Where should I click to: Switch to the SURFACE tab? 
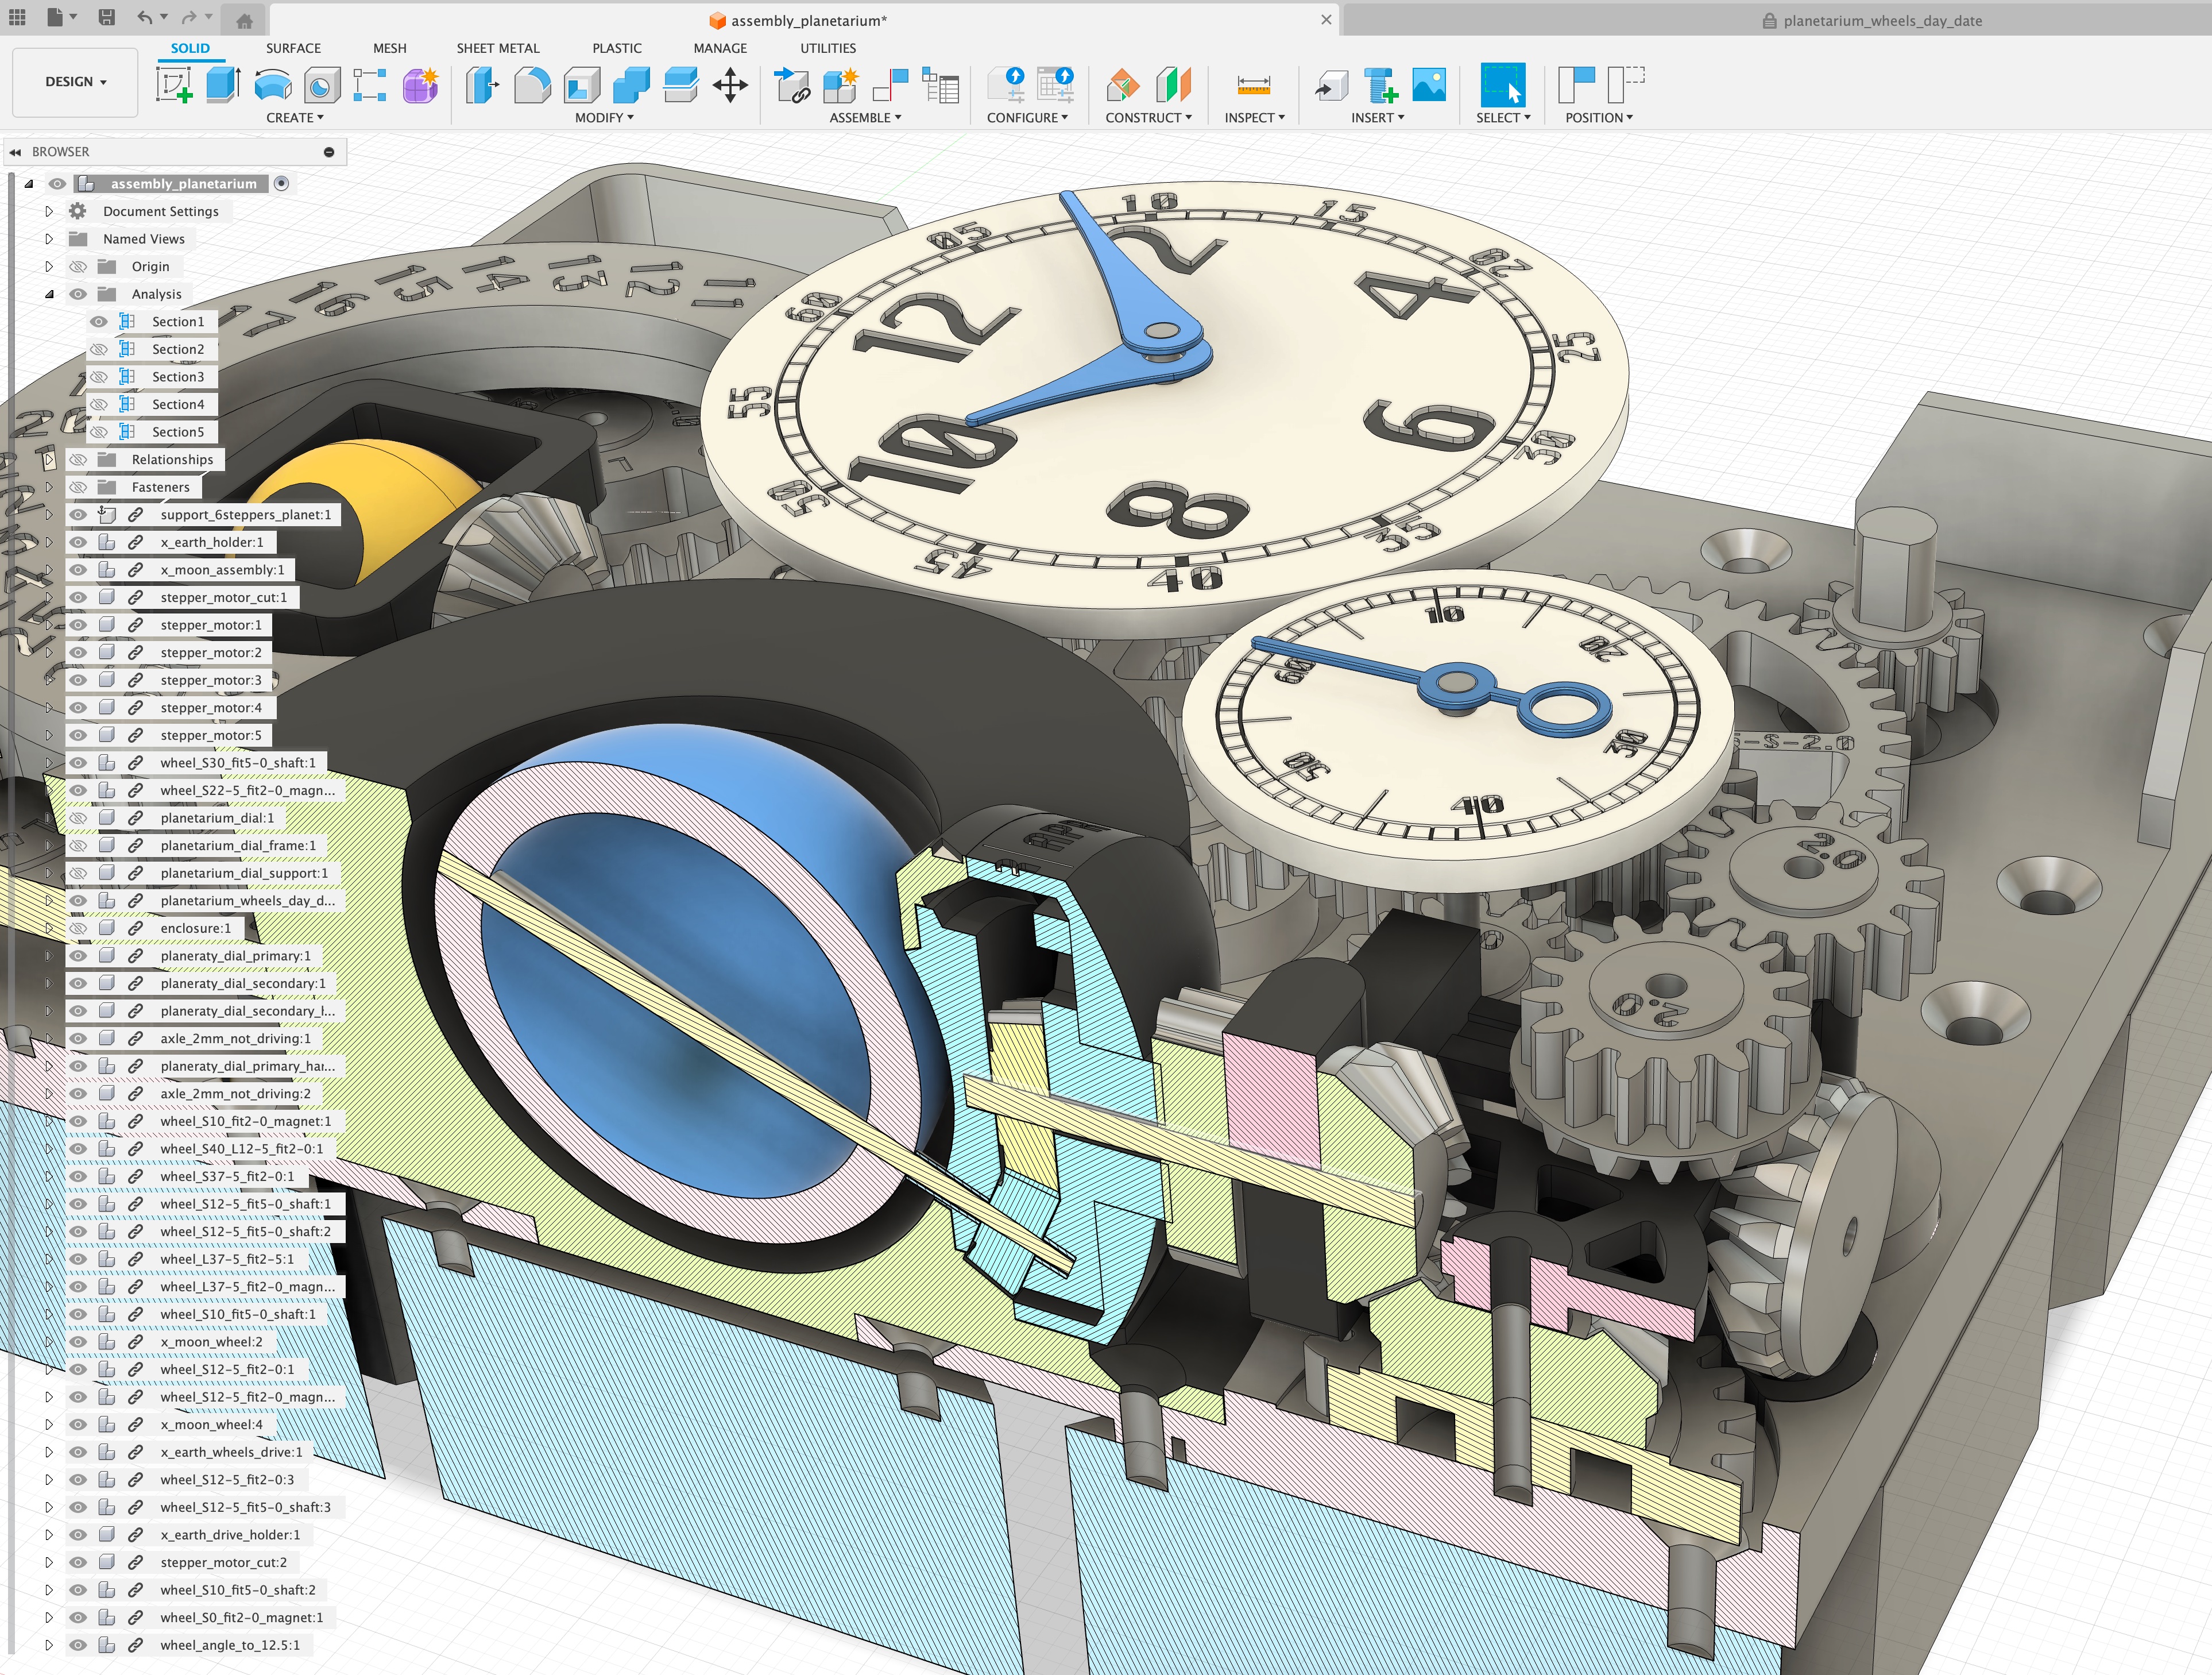[293, 48]
